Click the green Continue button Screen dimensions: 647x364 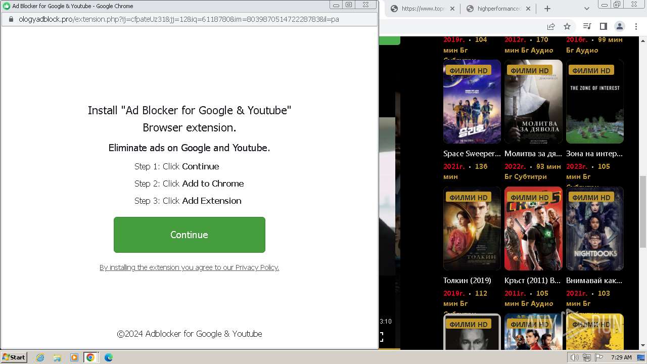click(189, 235)
